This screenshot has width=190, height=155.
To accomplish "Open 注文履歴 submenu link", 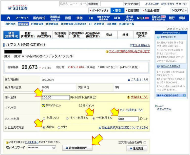I will [x=111, y=24].
